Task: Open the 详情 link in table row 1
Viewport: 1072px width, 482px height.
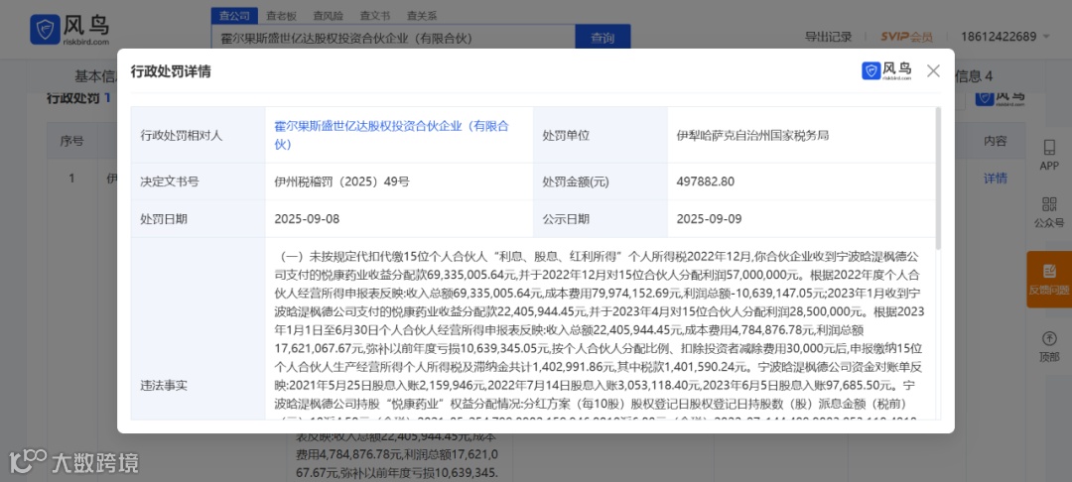Action: (996, 179)
